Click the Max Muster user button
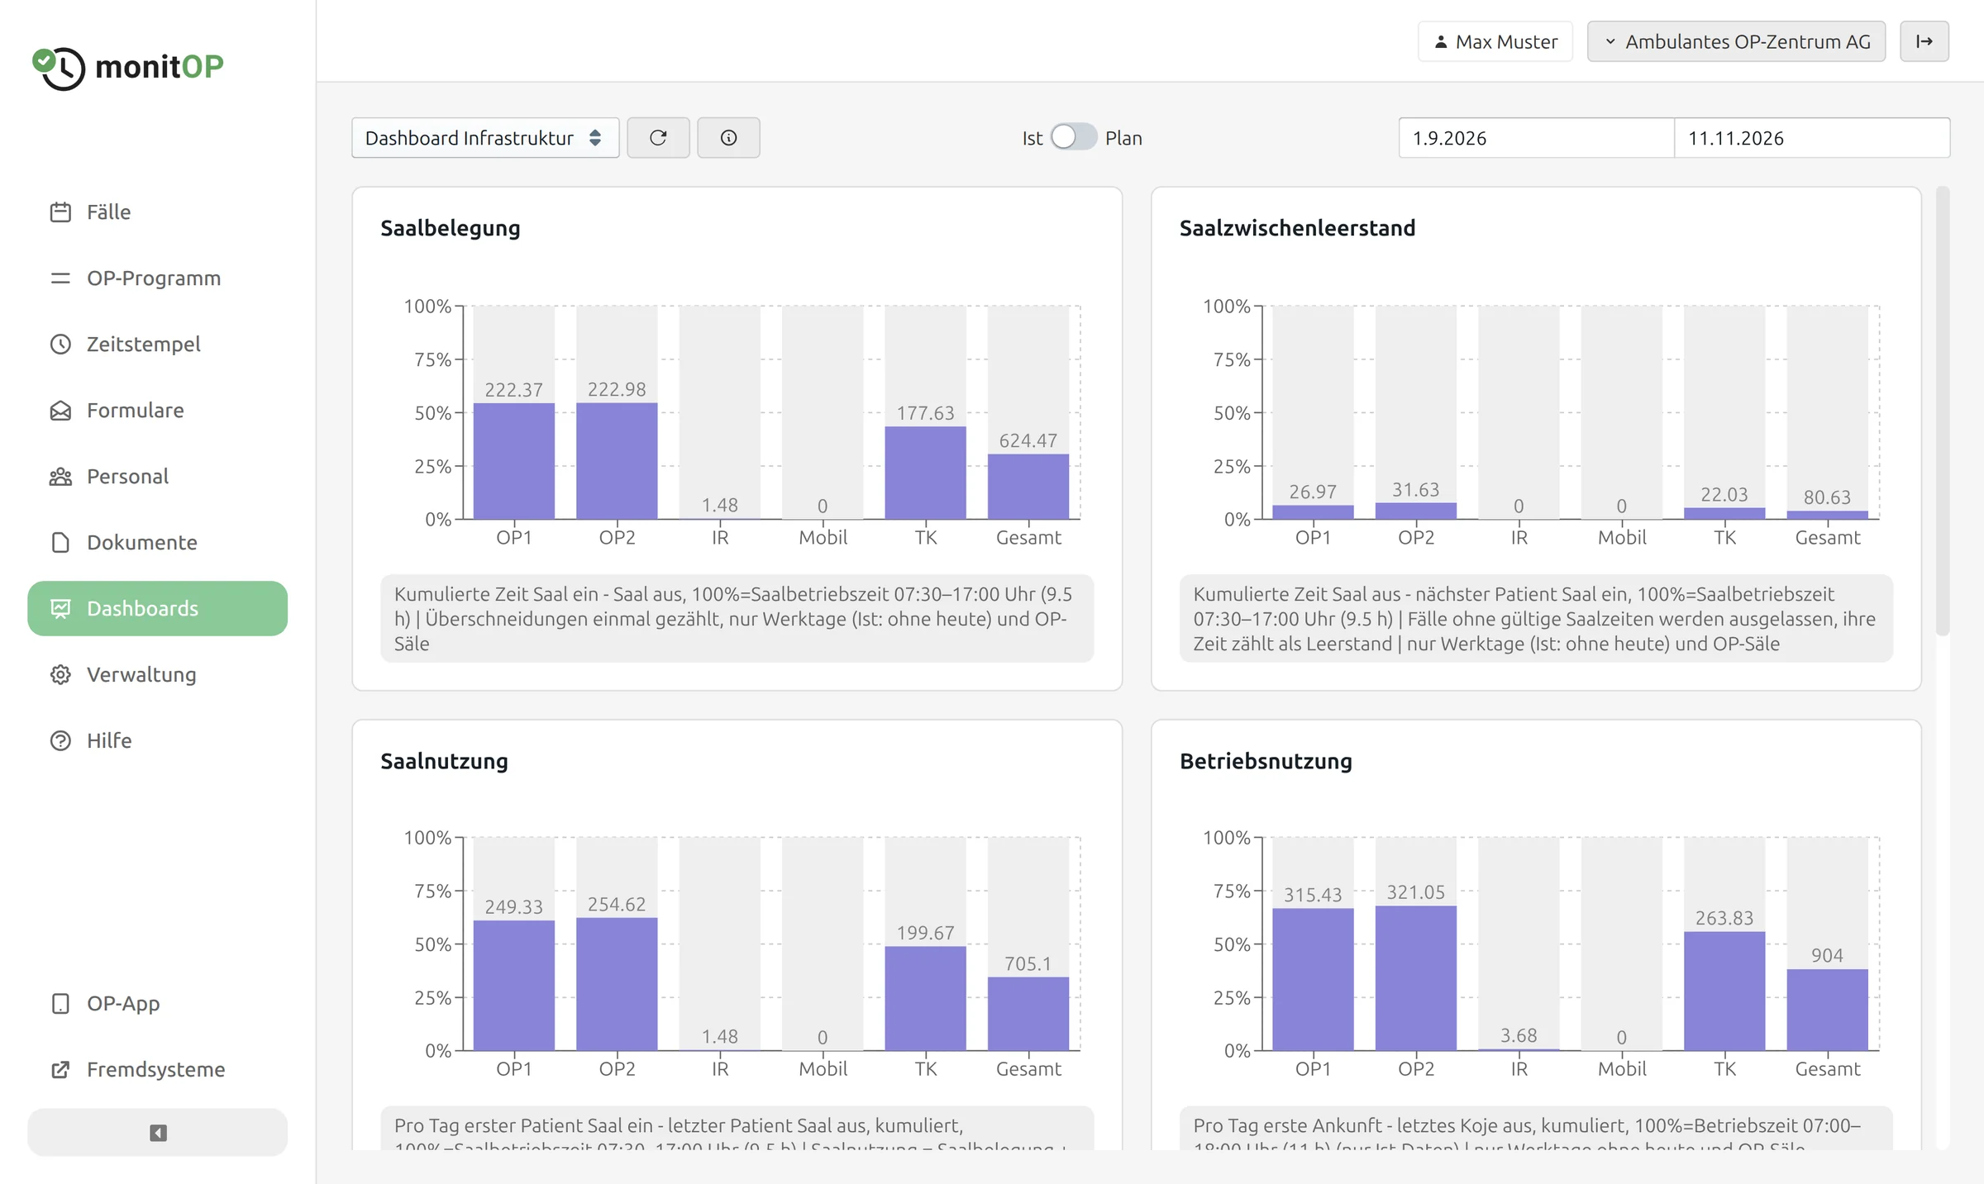 tap(1495, 41)
